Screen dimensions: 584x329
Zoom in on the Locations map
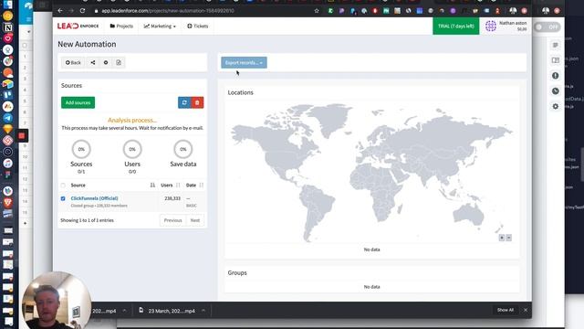502,238
